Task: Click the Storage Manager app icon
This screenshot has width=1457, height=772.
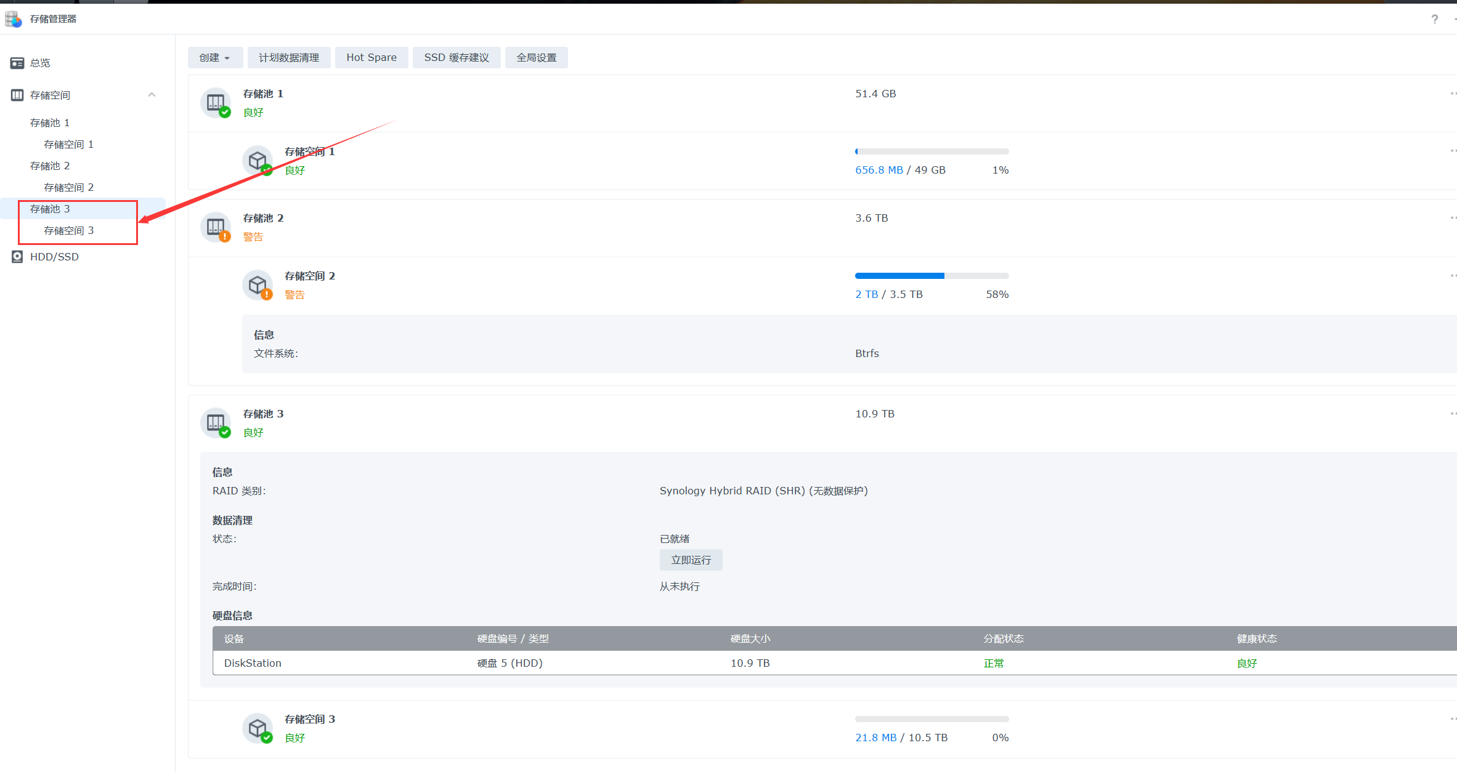Action: click(x=13, y=19)
